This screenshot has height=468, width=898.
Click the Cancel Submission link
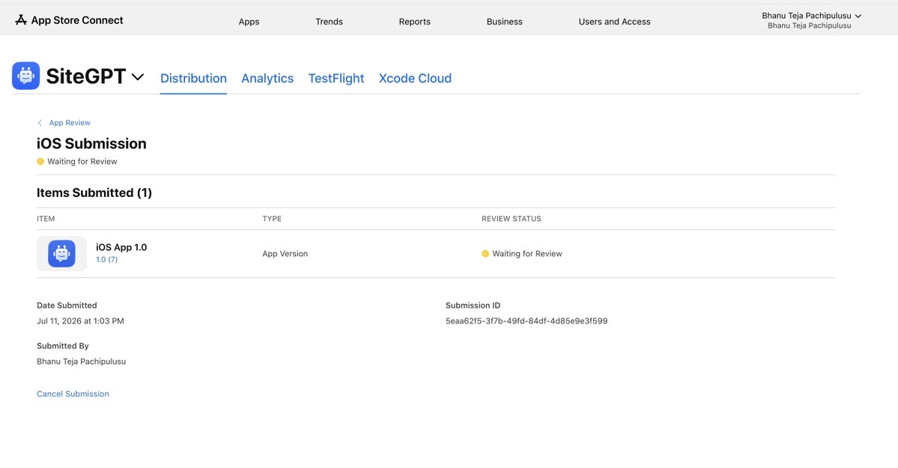(73, 394)
